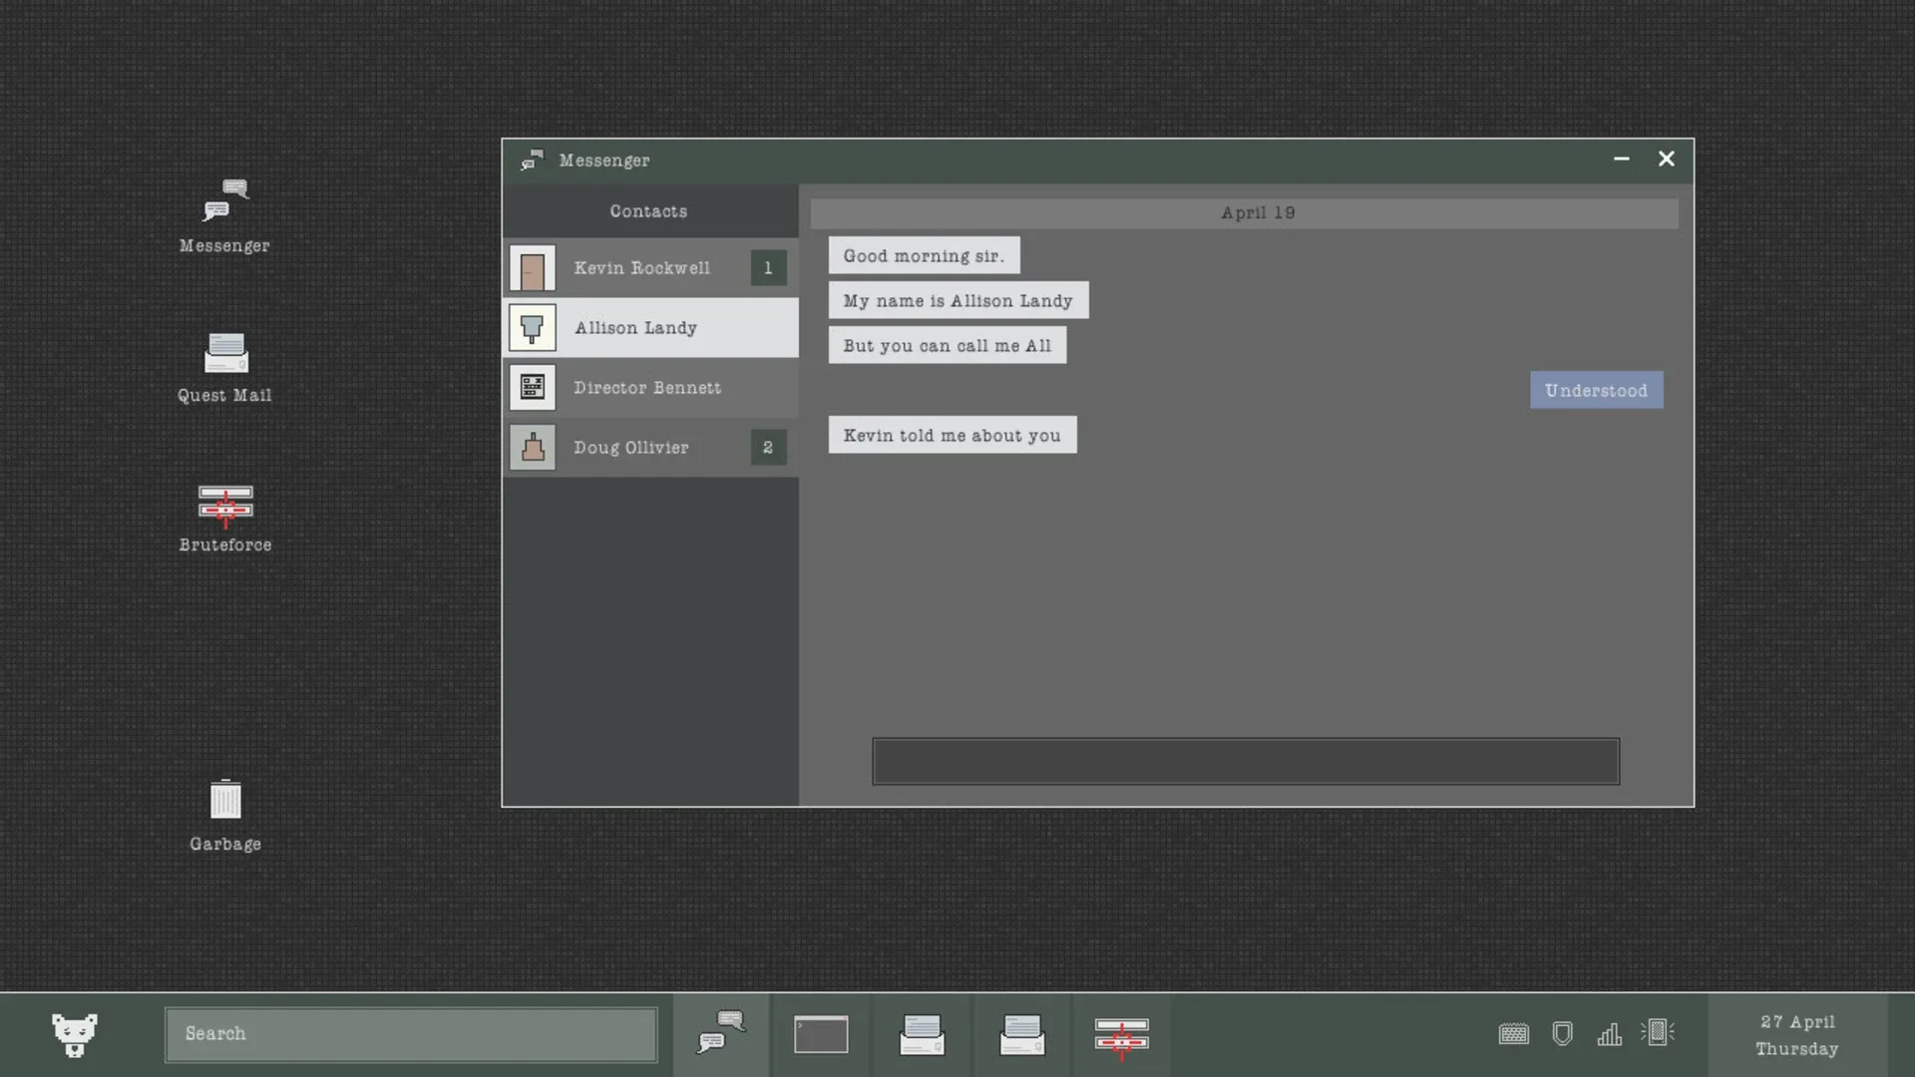Click the message input box
1915x1077 pixels.
coord(1245,762)
